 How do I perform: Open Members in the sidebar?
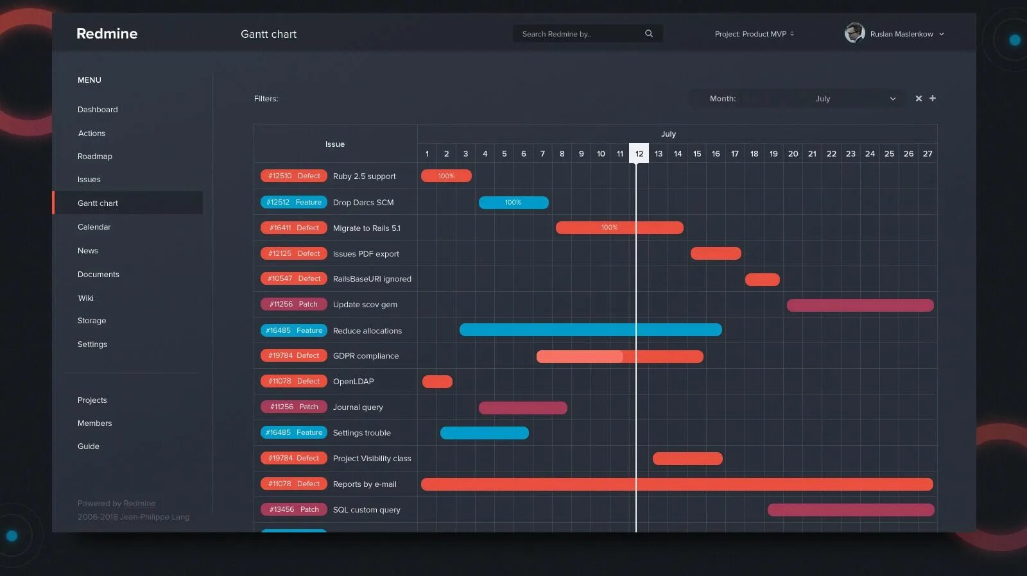(95, 423)
